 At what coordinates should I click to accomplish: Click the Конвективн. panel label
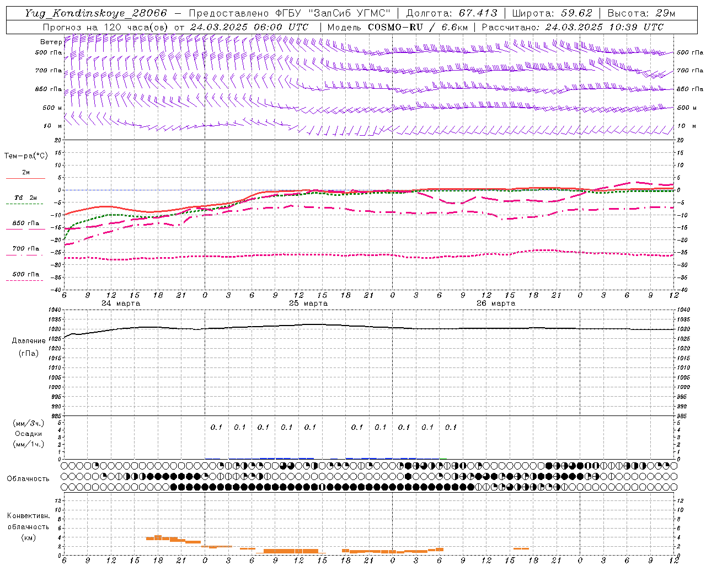pyautogui.click(x=28, y=516)
